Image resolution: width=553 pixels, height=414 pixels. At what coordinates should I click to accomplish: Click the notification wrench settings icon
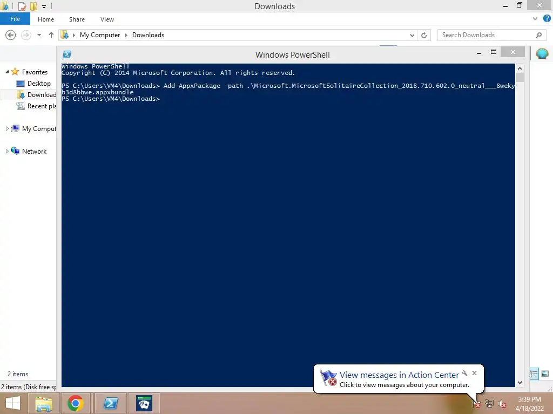(464, 373)
